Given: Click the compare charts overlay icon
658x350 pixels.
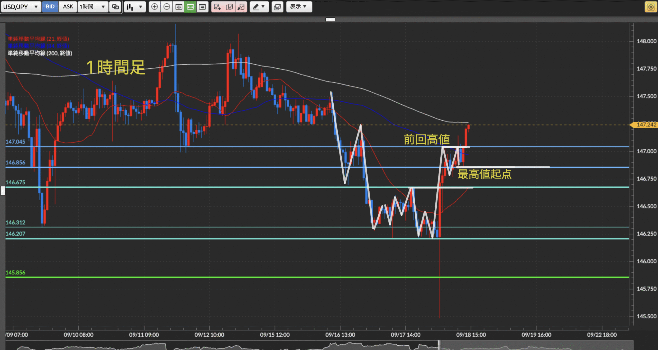Looking at the screenshot, I should [x=277, y=7].
